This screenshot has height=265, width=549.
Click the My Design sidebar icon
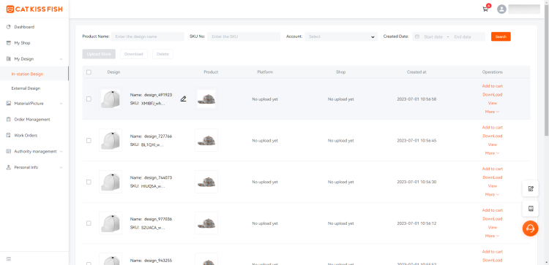click(9, 59)
